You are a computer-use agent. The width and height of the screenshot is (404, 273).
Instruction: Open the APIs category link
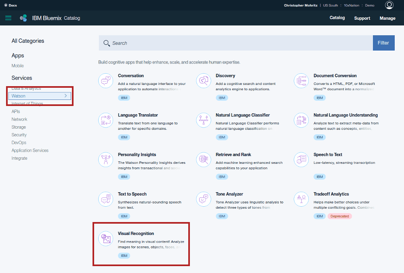pos(16,112)
